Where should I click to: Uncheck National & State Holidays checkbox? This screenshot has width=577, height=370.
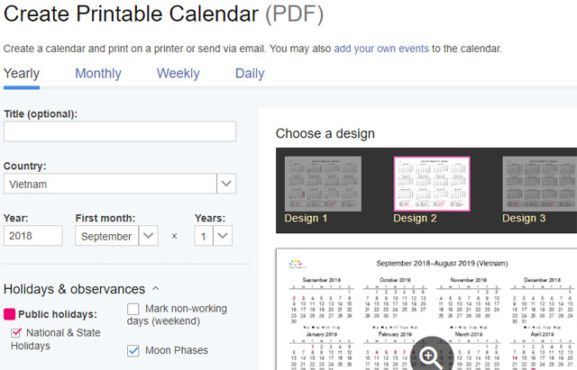tap(17, 333)
